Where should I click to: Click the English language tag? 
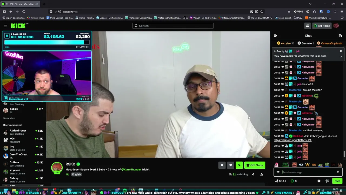click(76, 174)
